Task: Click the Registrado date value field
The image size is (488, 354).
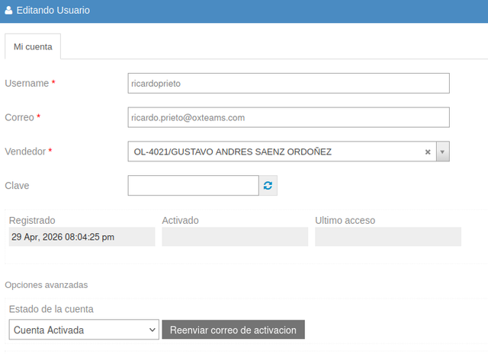Action: click(82, 237)
